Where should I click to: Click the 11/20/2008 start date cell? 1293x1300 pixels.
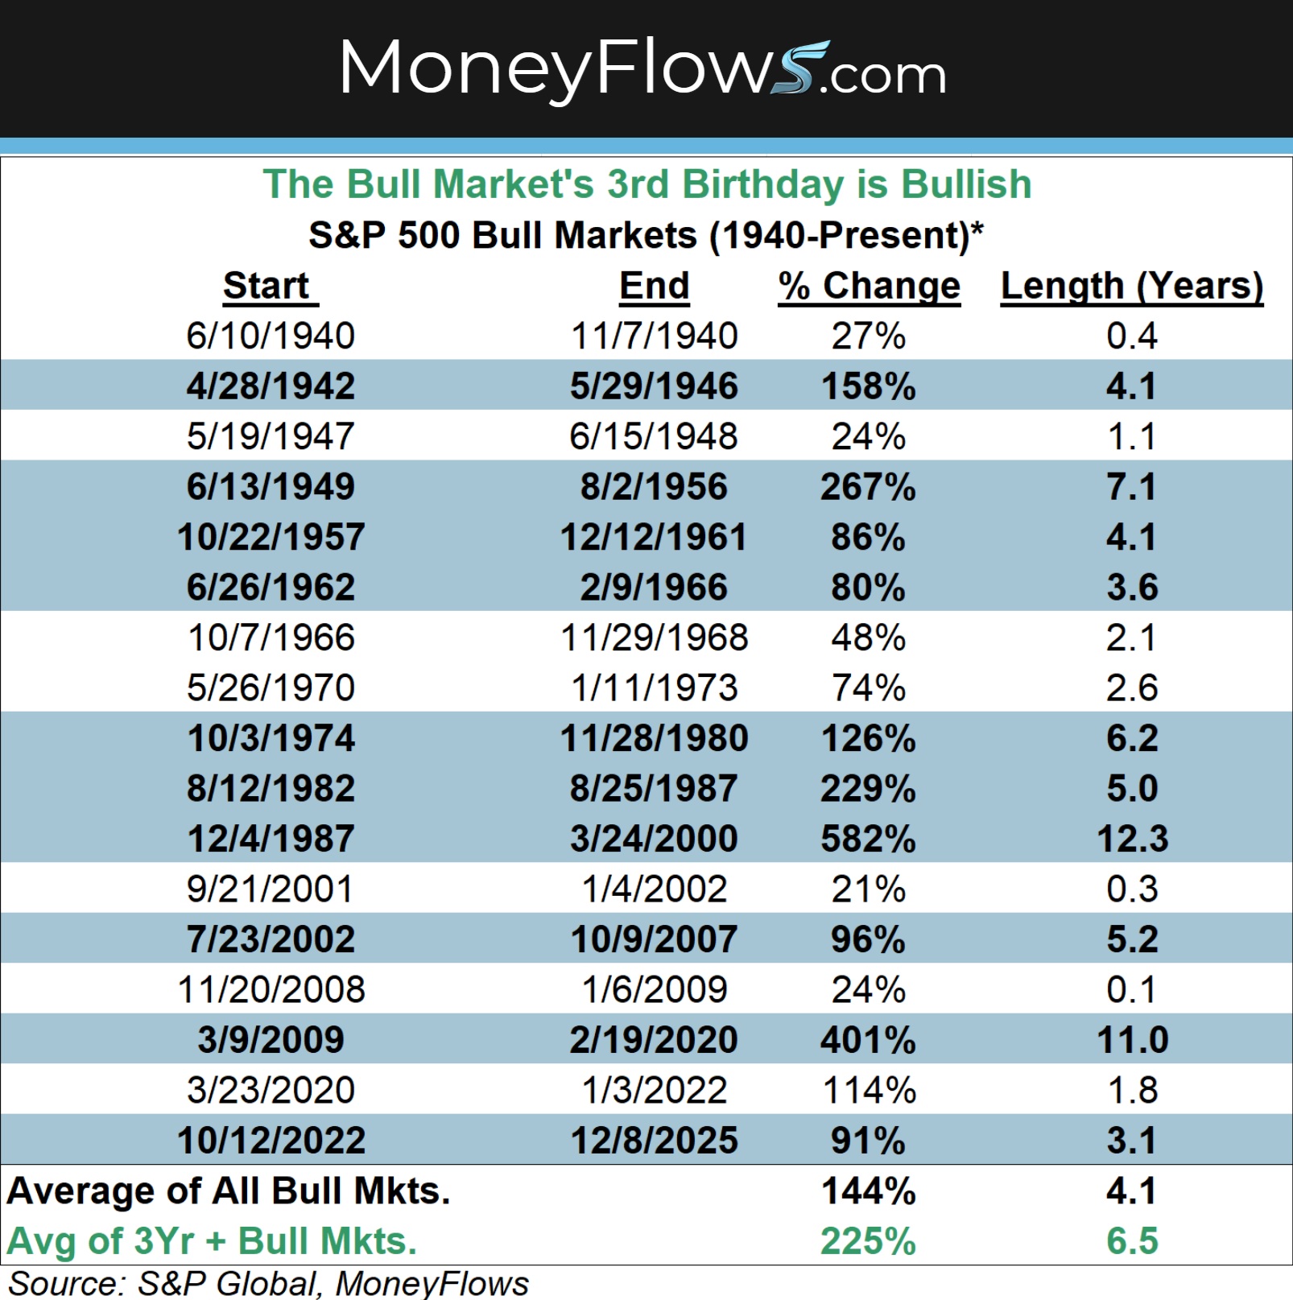pyautogui.click(x=271, y=989)
